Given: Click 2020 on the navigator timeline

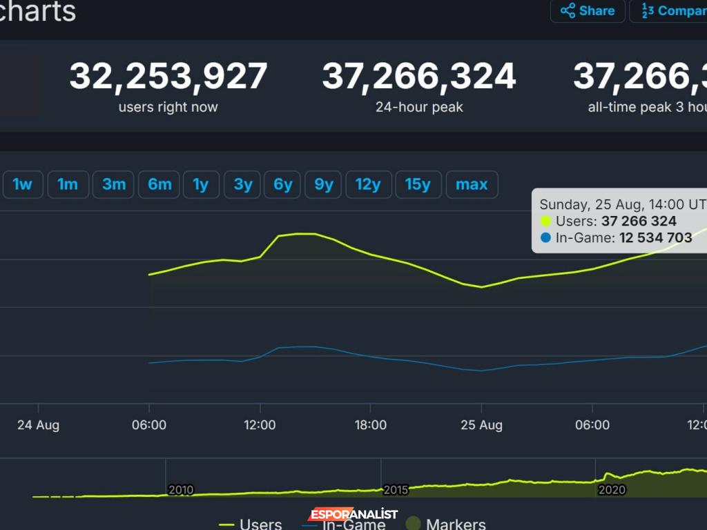Looking at the screenshot, I should pos(612,489).
